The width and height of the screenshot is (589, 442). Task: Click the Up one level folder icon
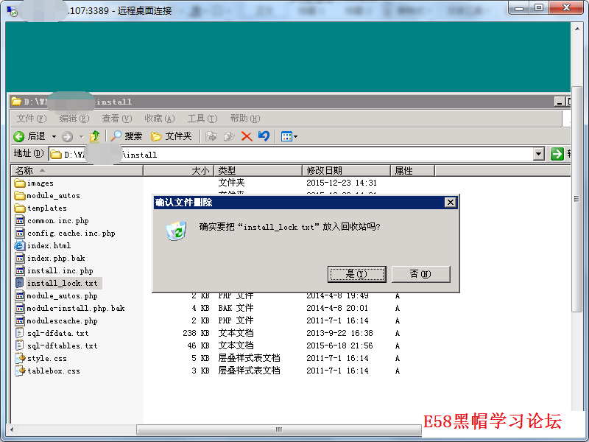94,136
